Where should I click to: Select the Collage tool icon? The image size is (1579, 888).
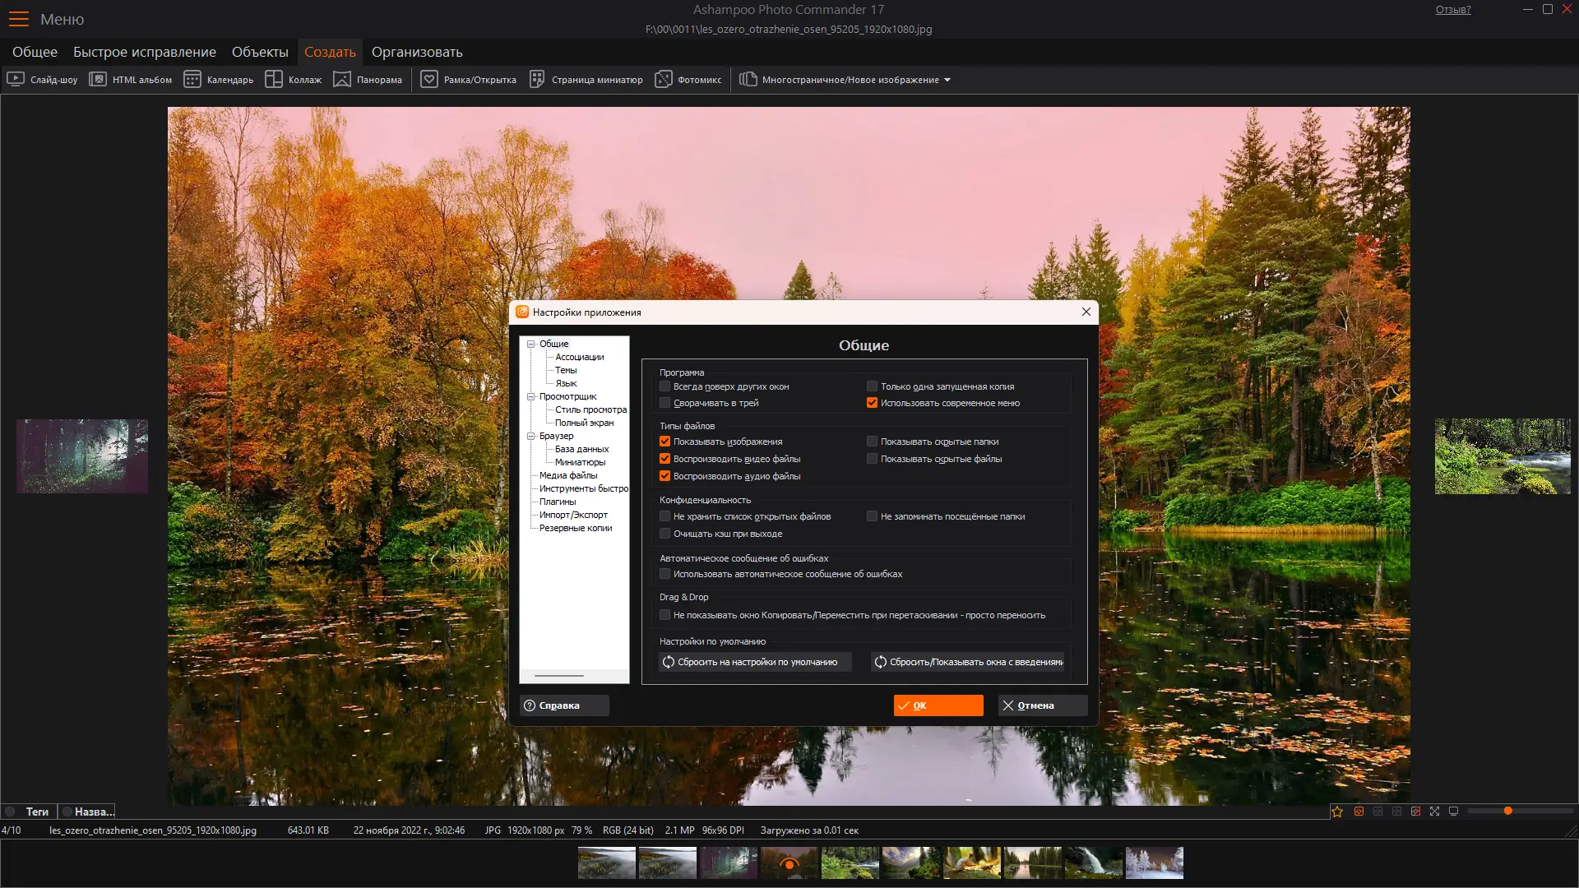click(274, 80)
